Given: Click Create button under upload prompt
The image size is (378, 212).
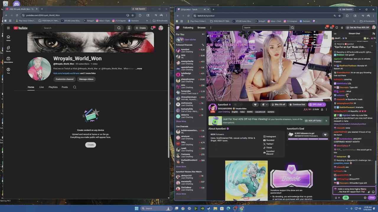Looking at the screenshot, I should click(x=91, y=145).
